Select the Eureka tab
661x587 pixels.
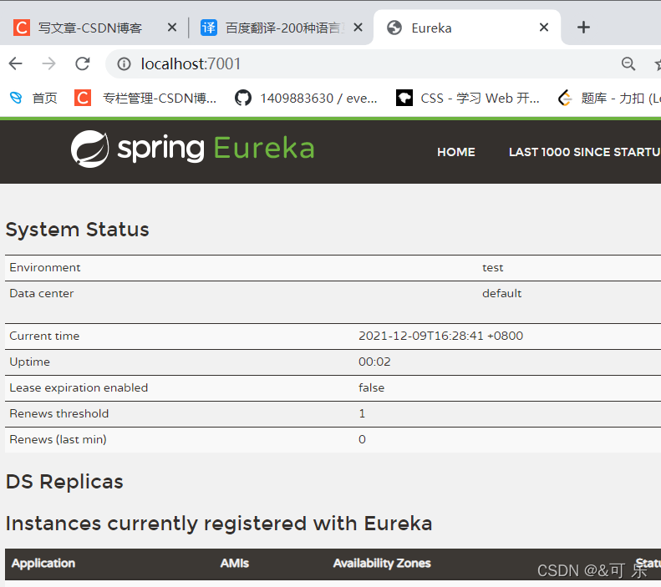[x=467, y=28]
